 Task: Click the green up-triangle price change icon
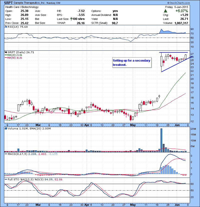pos(165,11)
